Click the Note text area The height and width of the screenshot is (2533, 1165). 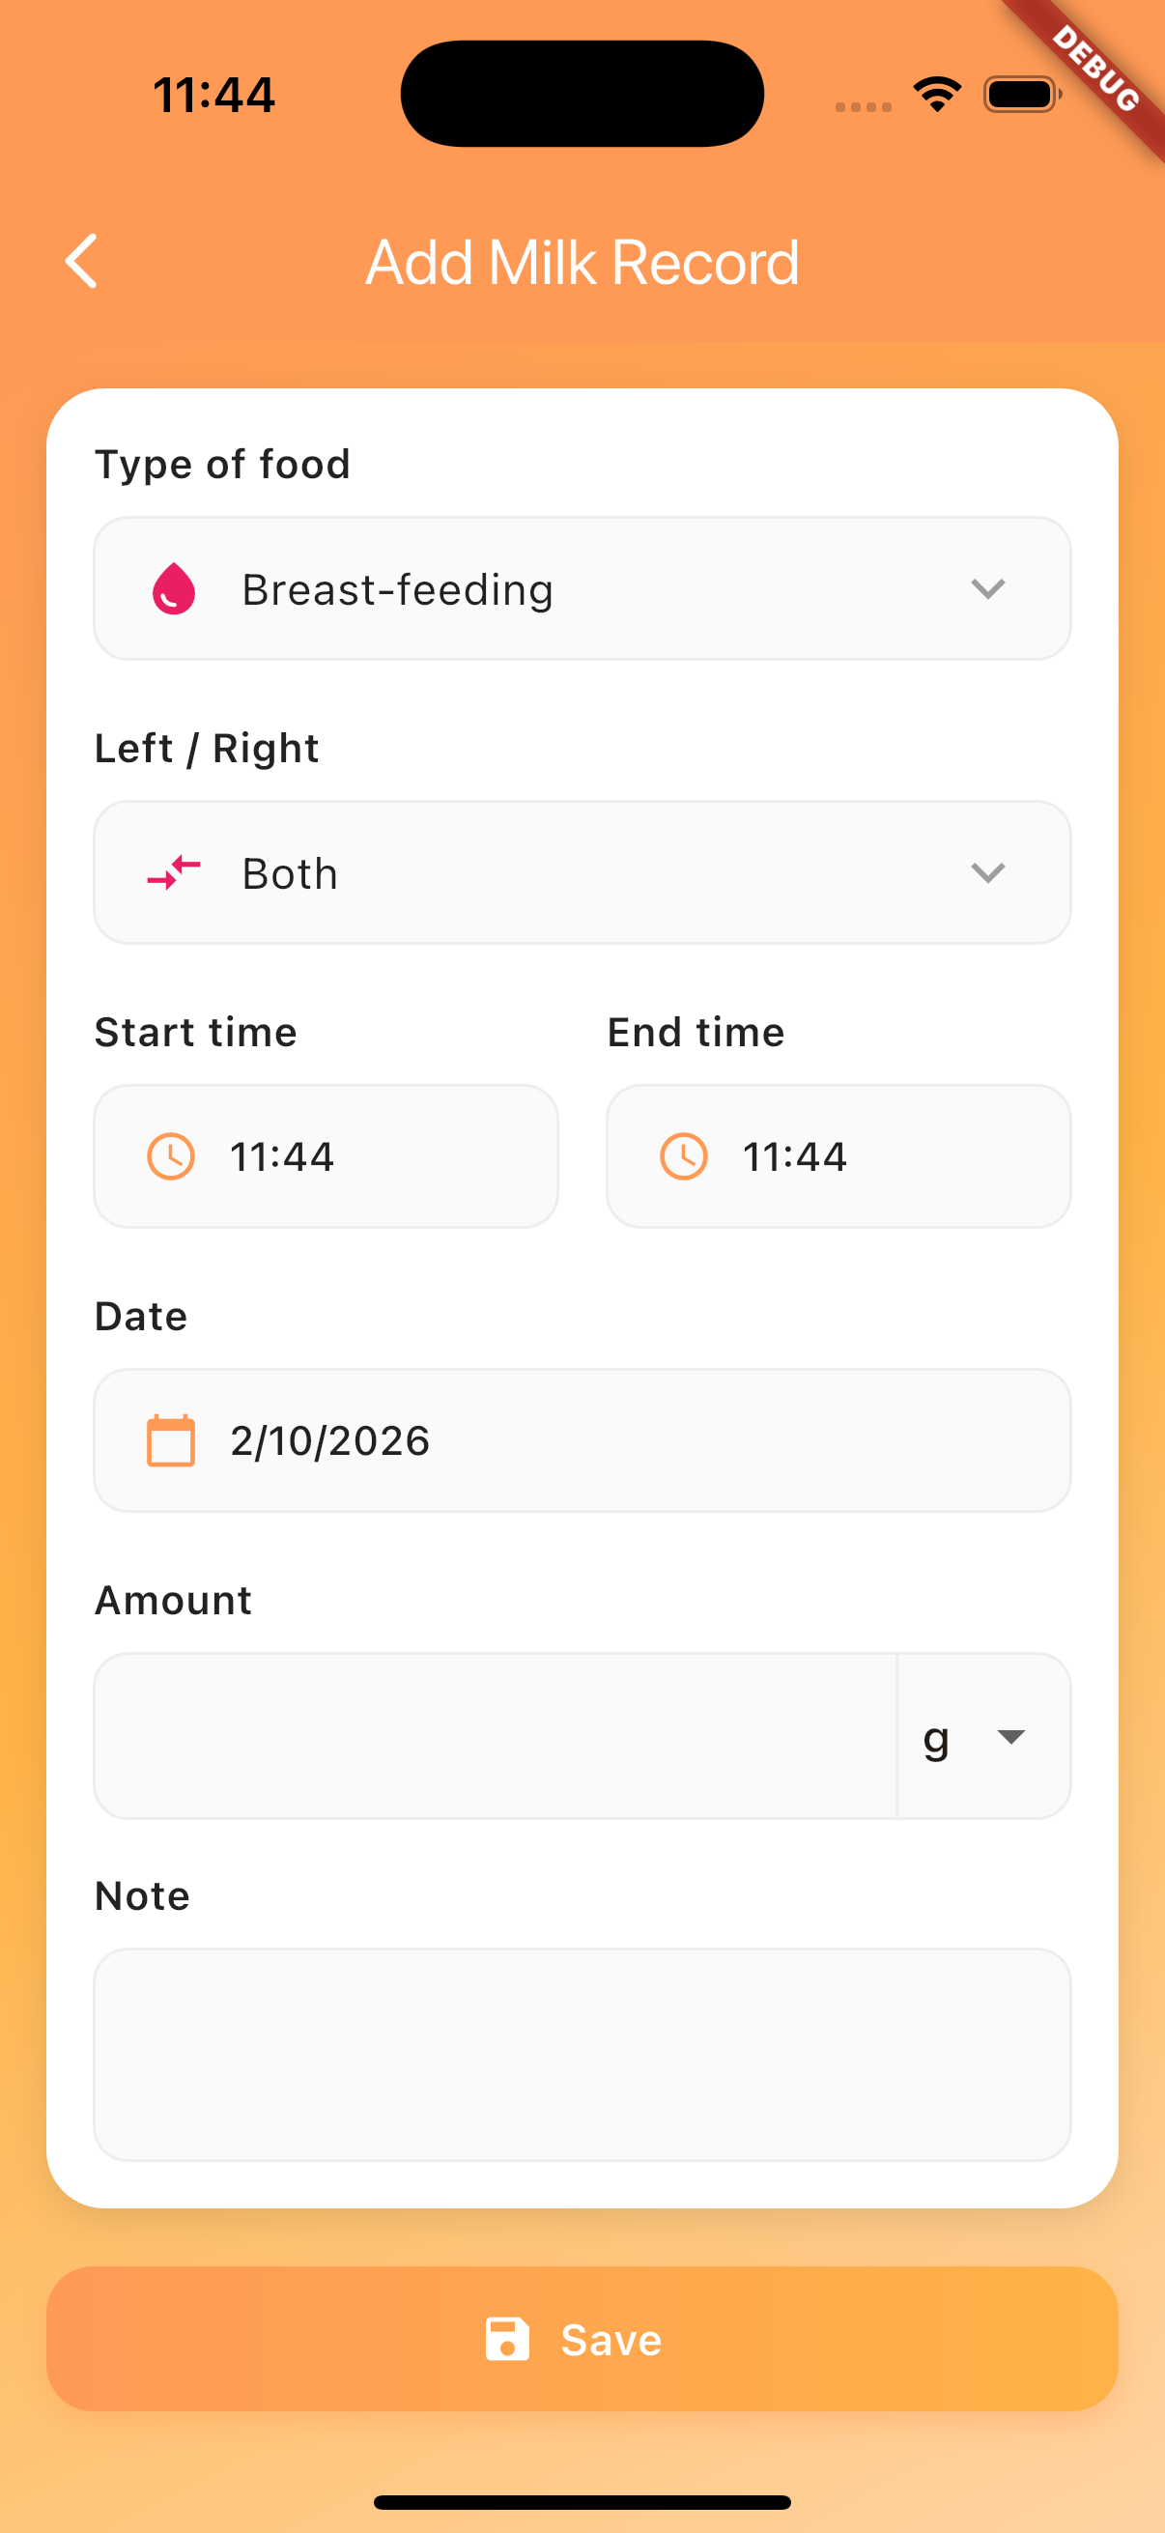click(x=582, y=2054)
